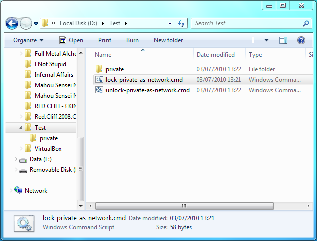
Task: Select the RED CLIFF-3 KIN folder
Action: click(55, 106)
